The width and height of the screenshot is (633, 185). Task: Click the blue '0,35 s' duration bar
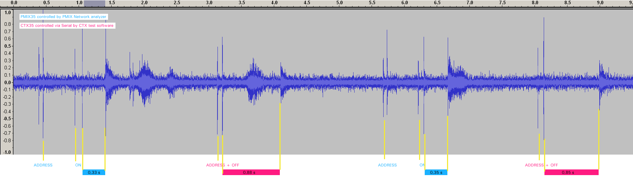pos(436,172)
